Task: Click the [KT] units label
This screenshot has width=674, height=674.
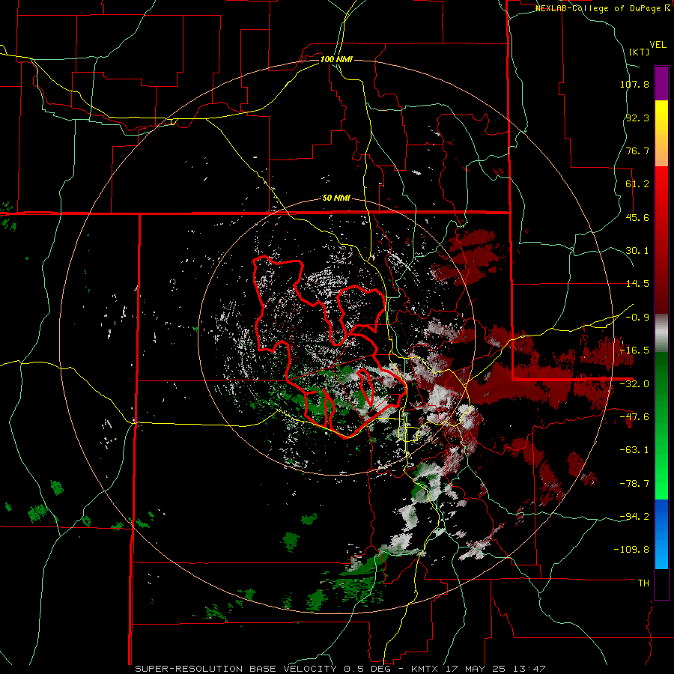Action: (640, 52)
